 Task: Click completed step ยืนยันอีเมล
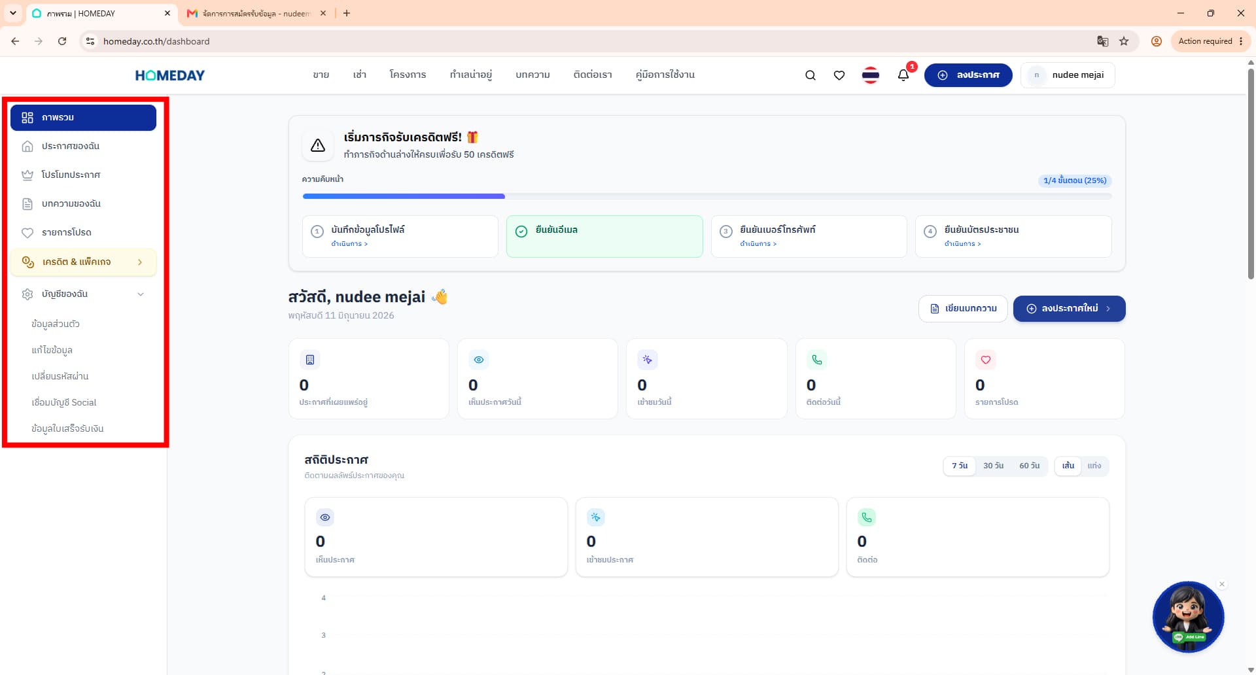[x=604, y=236]
